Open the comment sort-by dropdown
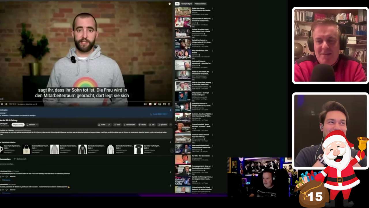This screenshot has height=208, width=369. coord(20,159)
